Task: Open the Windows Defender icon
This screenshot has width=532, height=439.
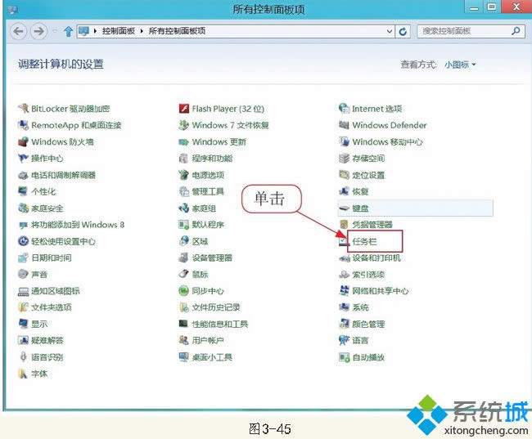Action: (344, 125)
